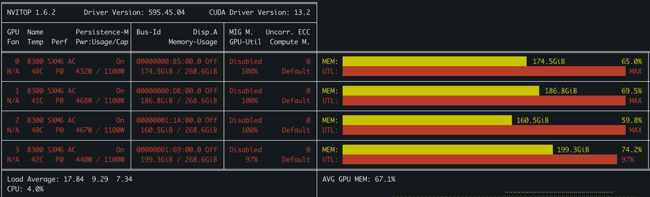Click GPU 2 yellow memory bar
The image size is (650, 197).
[427, 120]
